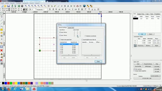Click the gray Redo arrow icon

pyautogui.click(x=22, y=6)
